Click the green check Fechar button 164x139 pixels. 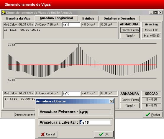[152, 115]
